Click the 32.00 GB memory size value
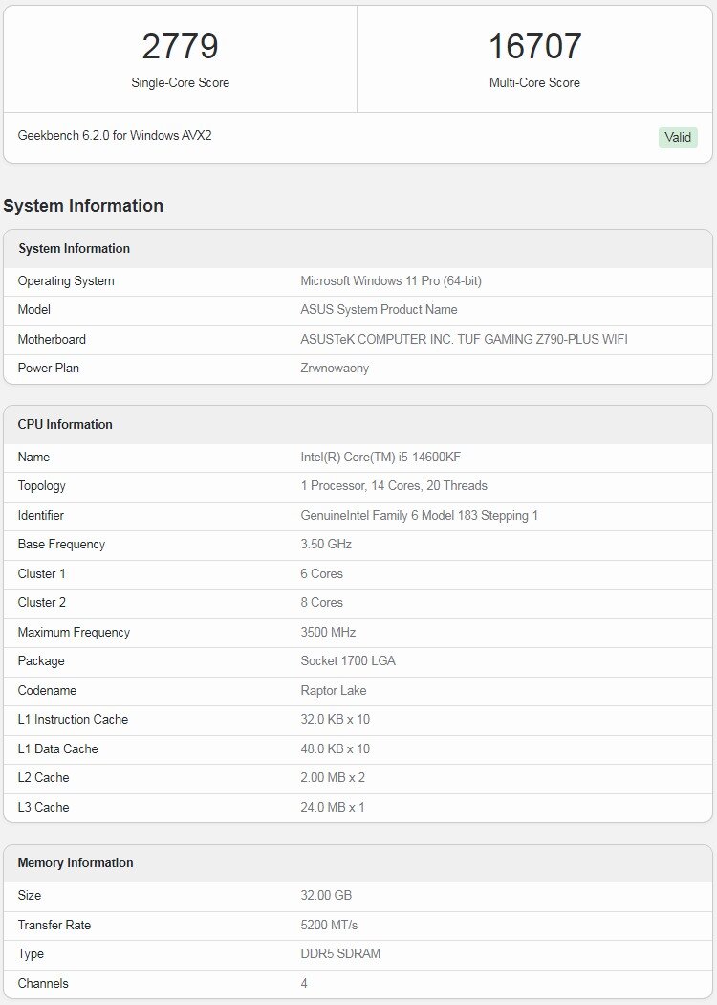 (326, 895)
